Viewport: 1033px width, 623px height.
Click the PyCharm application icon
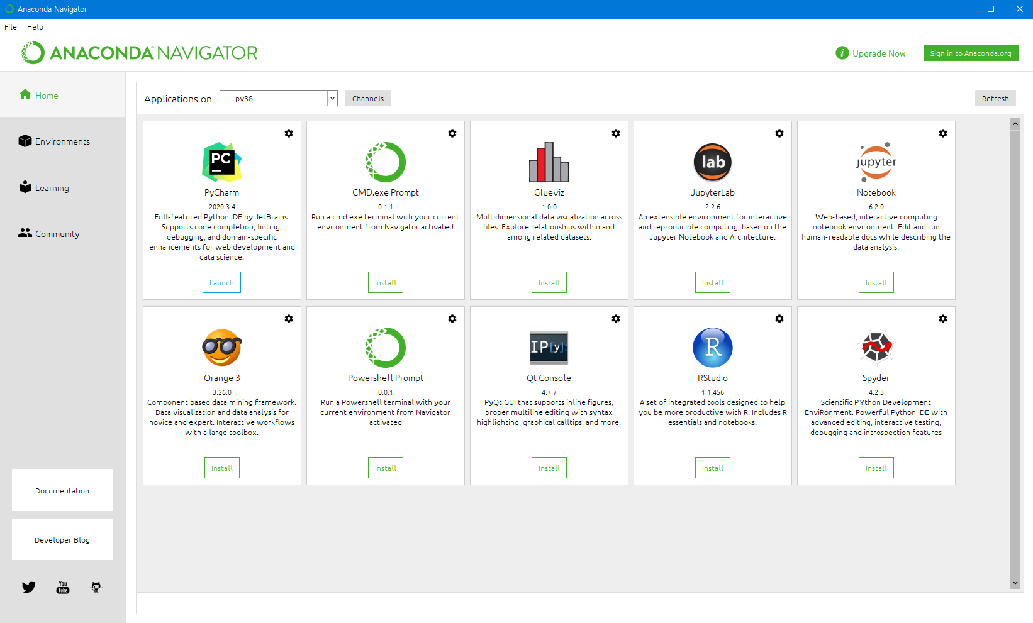point(222,162)
